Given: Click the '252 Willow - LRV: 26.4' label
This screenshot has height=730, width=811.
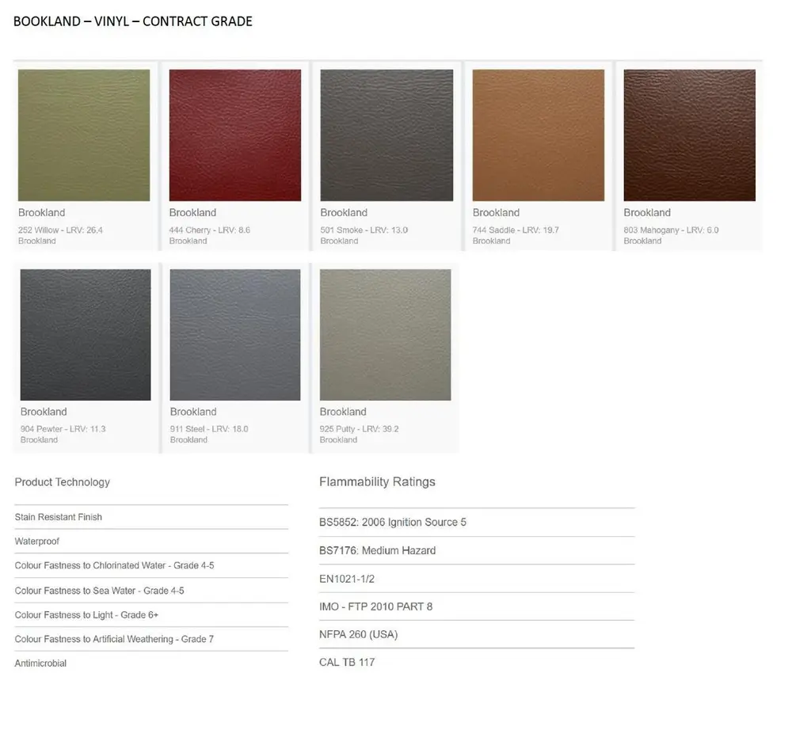Looking at the screenshot, I should pos(60,230).
